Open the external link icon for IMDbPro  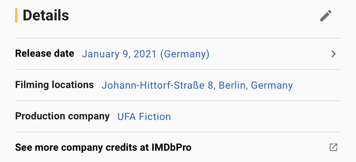click(333, 147)
